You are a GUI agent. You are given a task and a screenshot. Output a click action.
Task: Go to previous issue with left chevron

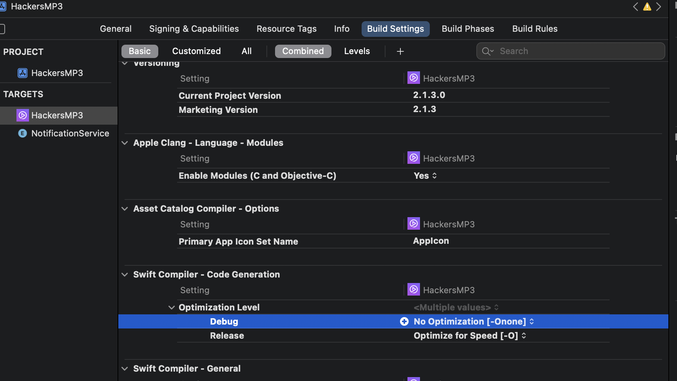(x=635, y=7)
